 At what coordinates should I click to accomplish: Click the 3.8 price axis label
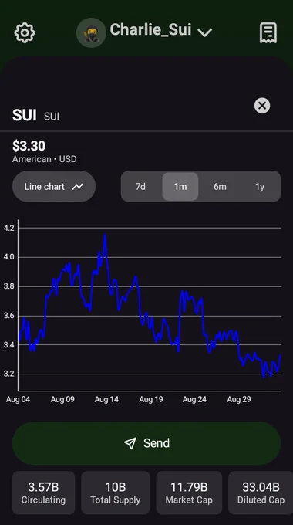(x=8, y=286)
